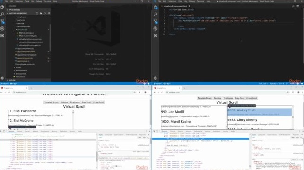Click Employees button on page listing Audrey Pratt
The height and width of the screenshot is (170, 304).
click(228, 98)
